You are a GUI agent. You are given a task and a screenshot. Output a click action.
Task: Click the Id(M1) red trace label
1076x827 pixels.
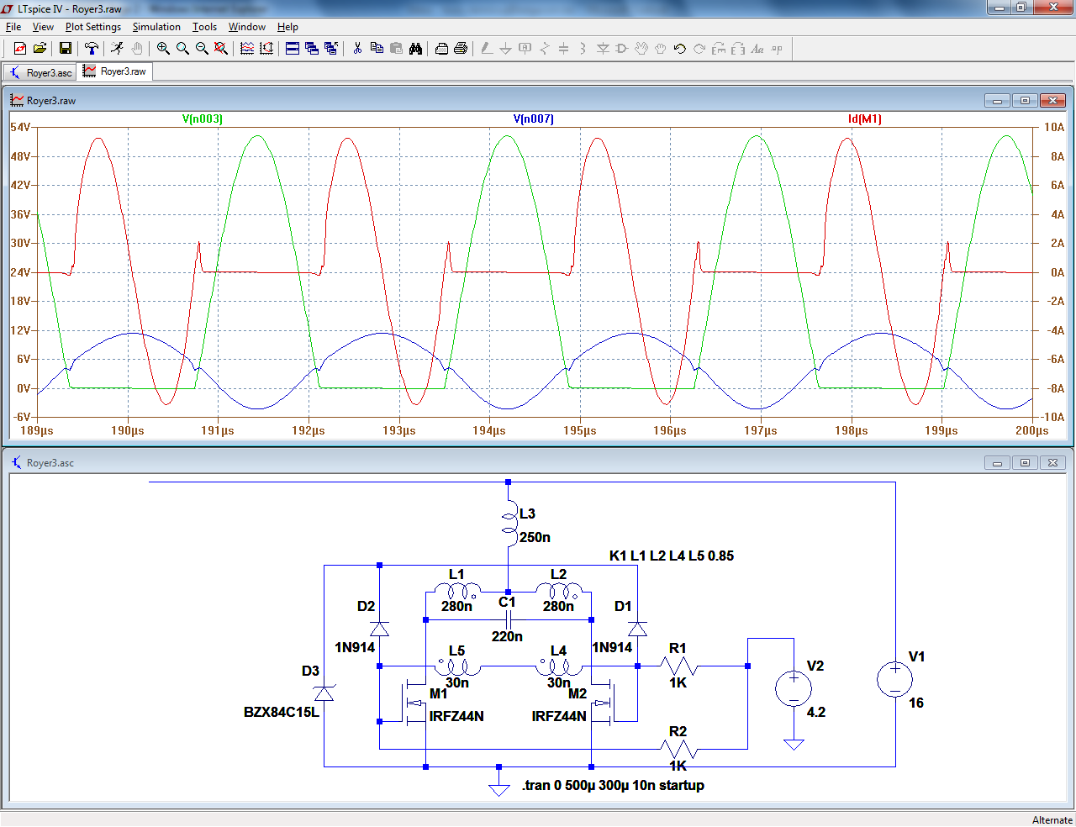click(x=865, y=119)
